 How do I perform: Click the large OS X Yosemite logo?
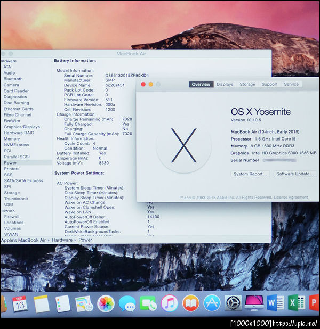coord(184,145)
